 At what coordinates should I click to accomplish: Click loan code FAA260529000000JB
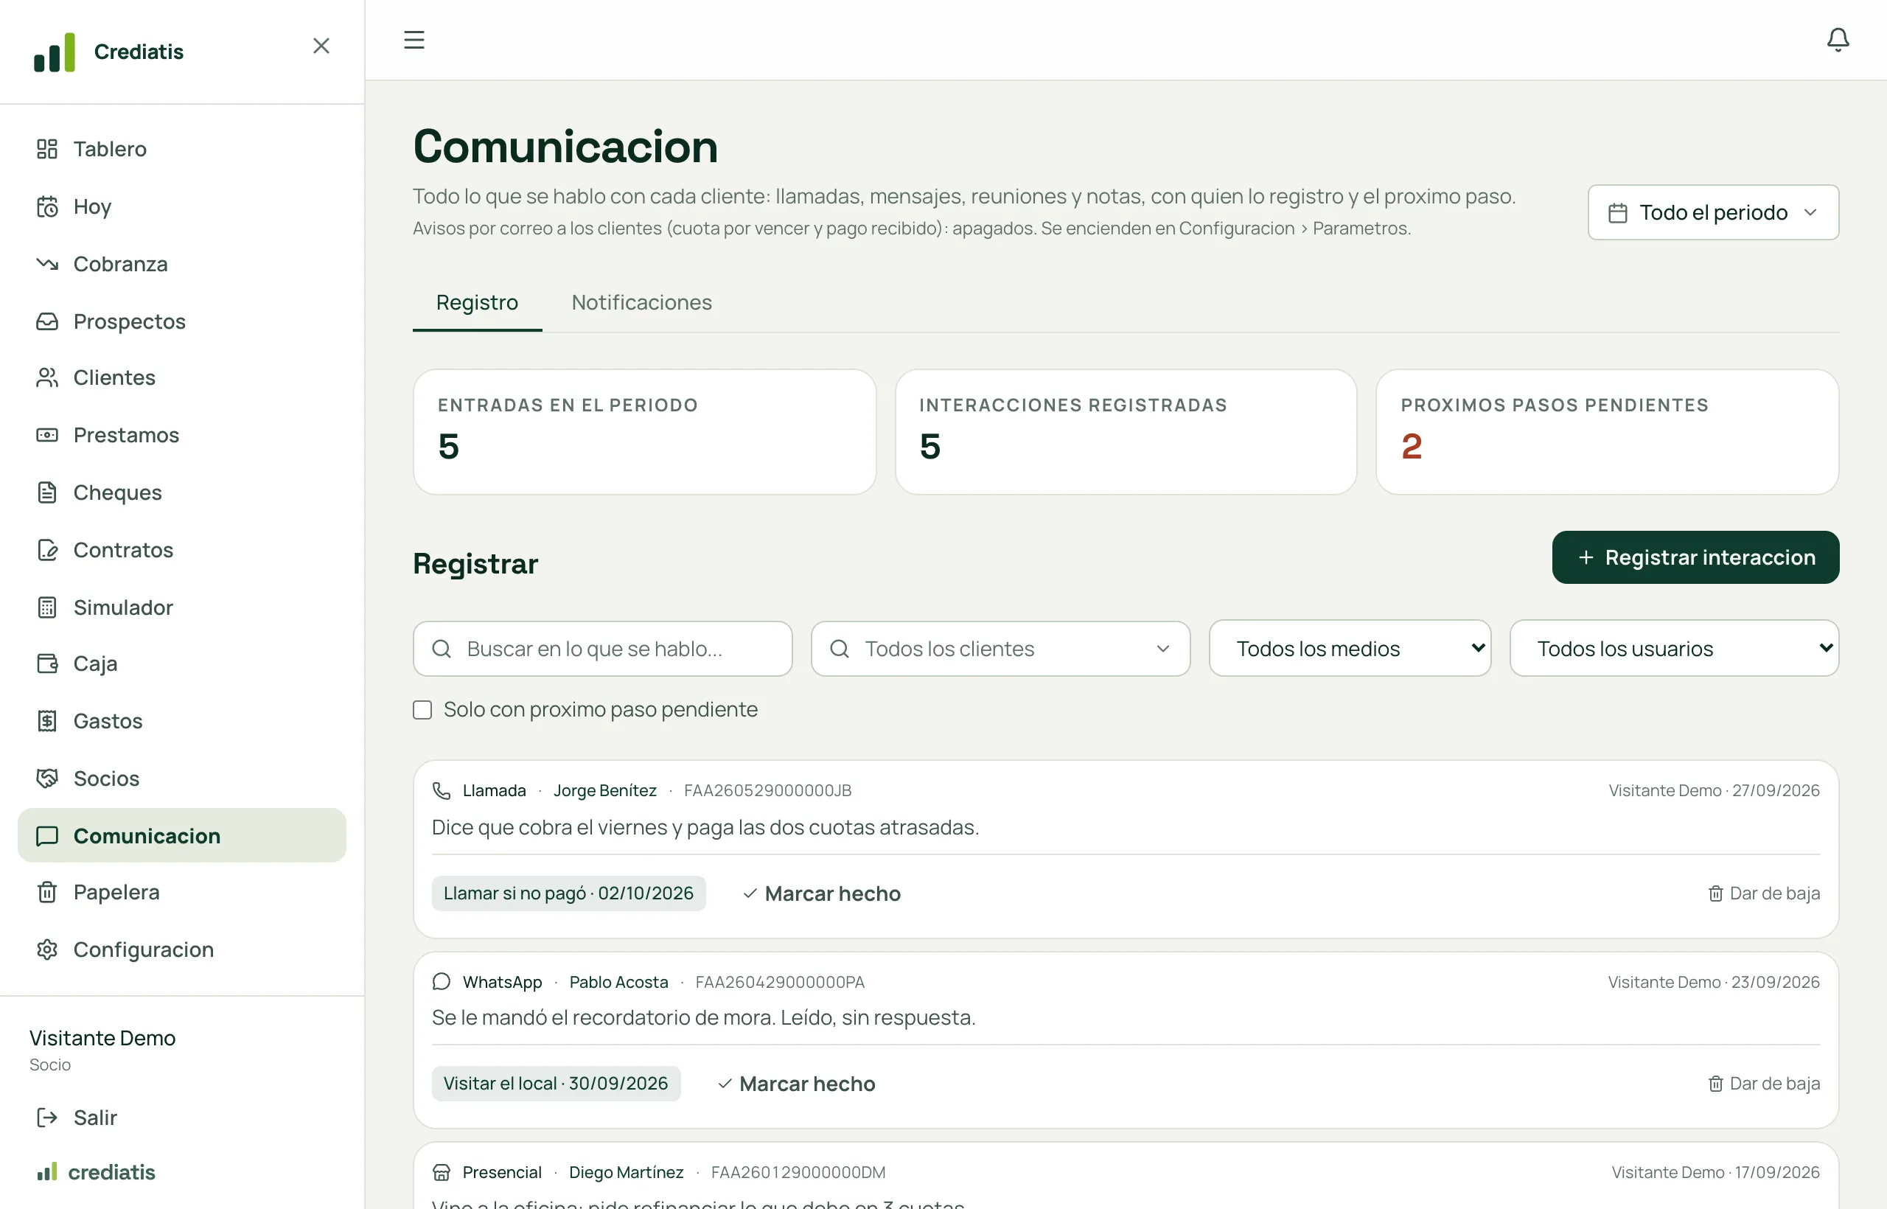coord(767,790)
